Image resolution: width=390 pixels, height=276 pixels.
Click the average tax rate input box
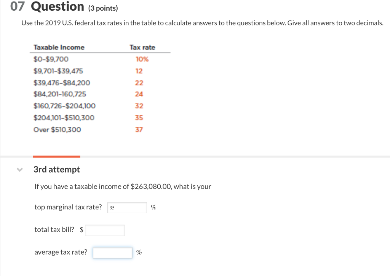point(112,252)
